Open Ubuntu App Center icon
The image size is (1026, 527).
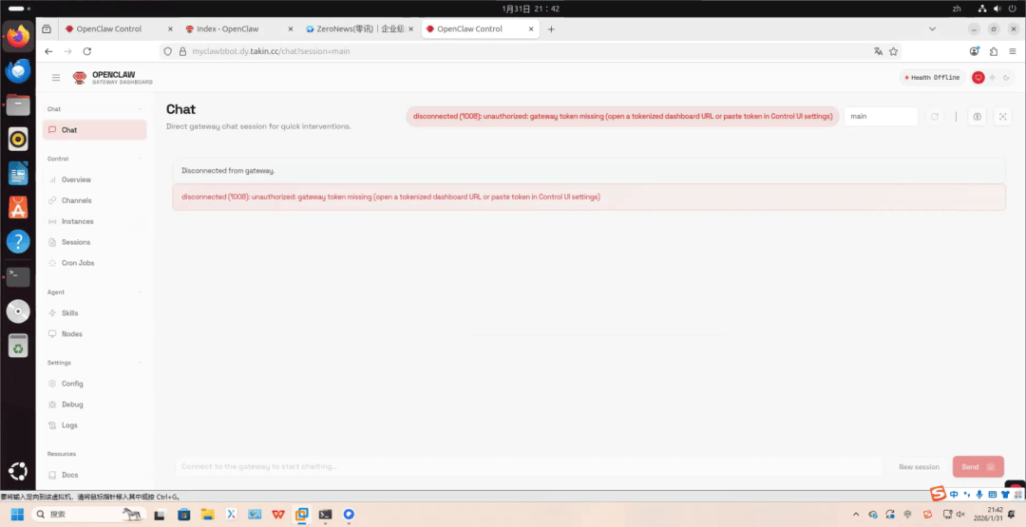tap(18, 207)
